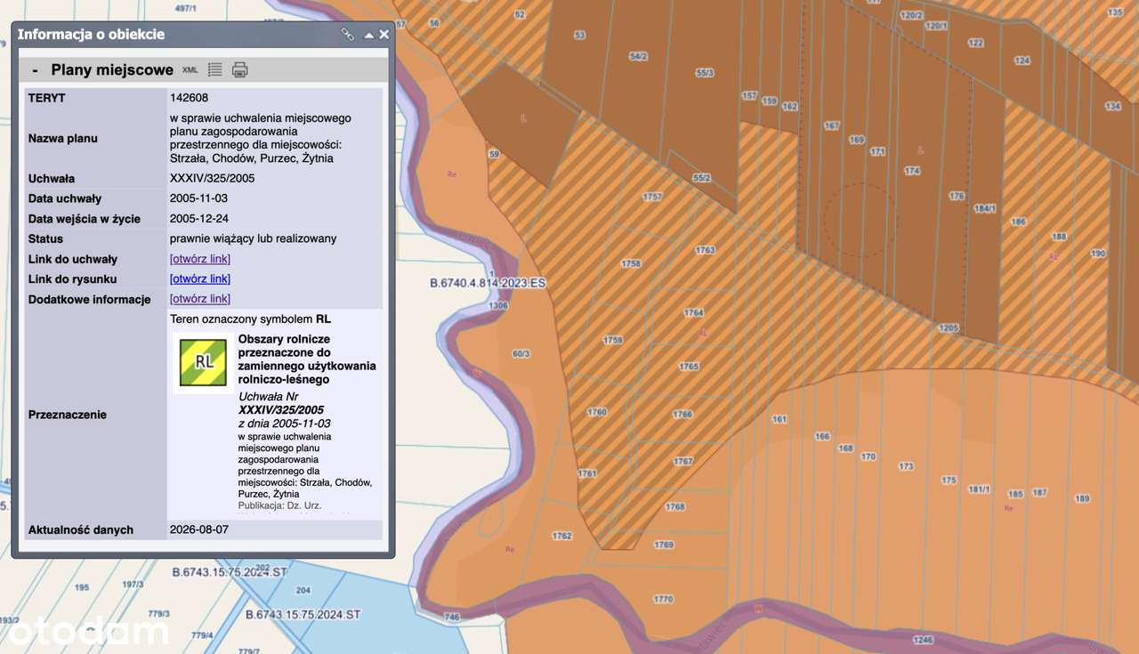Click parcel 1770 on the map

click(x=663, y=599)
